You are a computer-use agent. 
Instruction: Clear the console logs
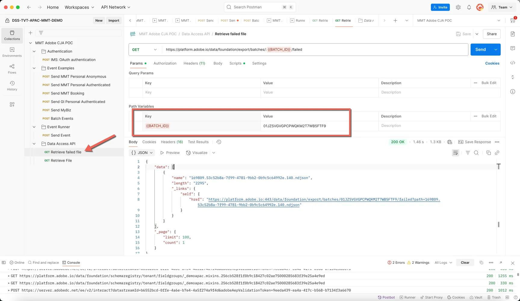[465, 263]
